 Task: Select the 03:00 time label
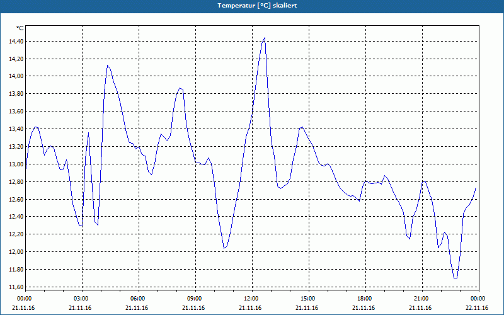(x=81, y=299)
